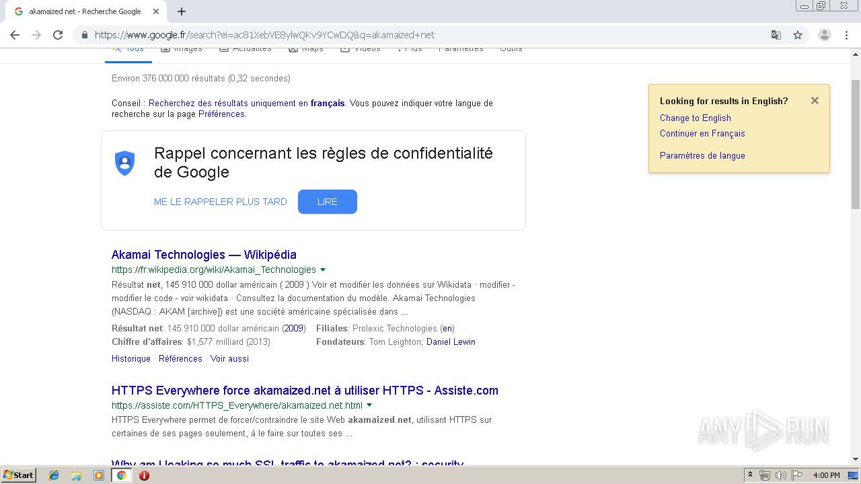Click the padlock site info icon
This screenshot has width=861, height=484.
(85, 35)
